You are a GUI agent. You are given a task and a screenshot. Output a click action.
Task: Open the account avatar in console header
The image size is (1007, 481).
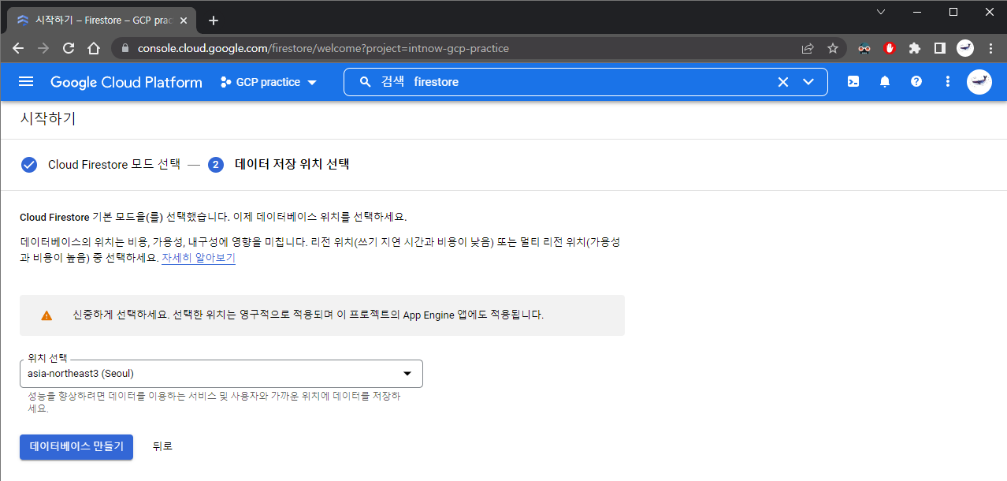[x=979, y=81]
